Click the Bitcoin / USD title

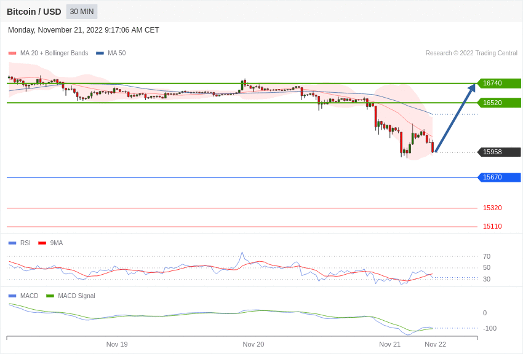34,12
